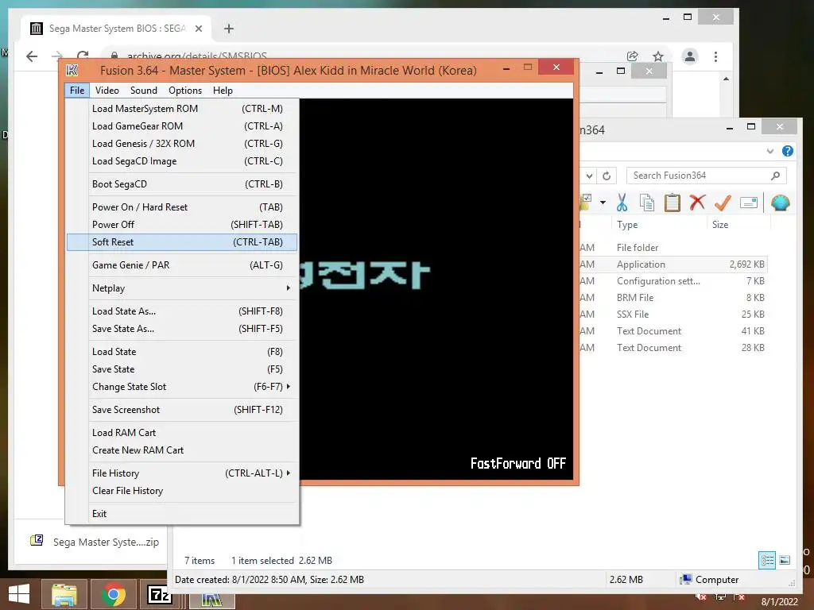Open Google Chrome from the taskbar
Viewport: 814px width, 610px height.
coord(113,595)
